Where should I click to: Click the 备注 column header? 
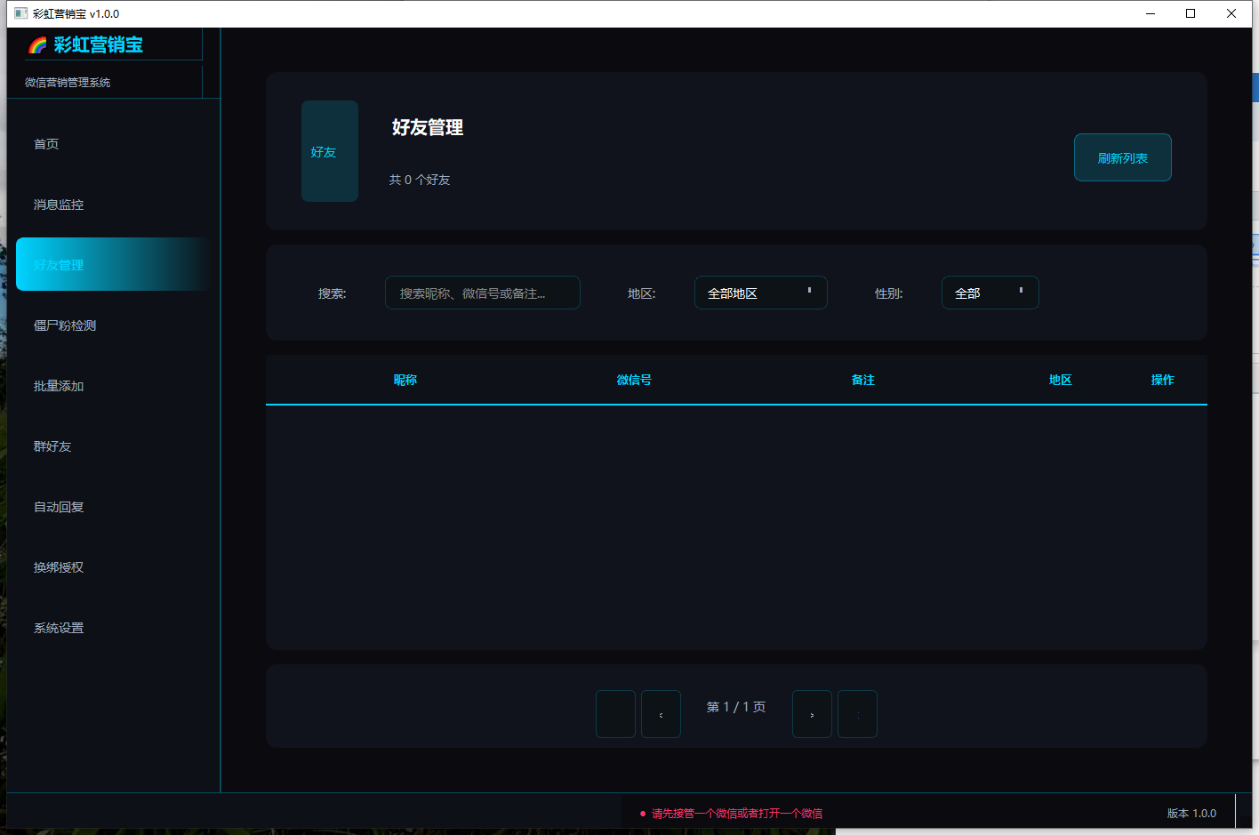(x=863, y=380)
